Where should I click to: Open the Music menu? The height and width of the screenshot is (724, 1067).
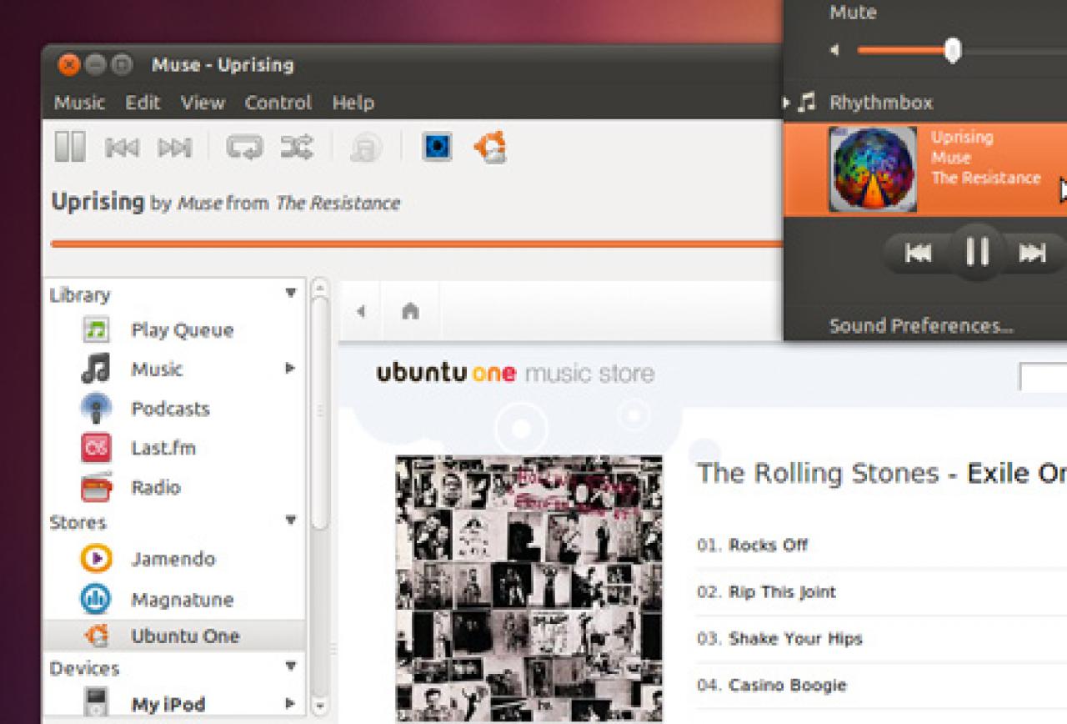tap(79, 103)
